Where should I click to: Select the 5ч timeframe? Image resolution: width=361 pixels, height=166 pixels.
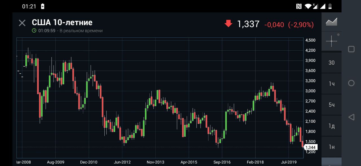tap(331, 105)
